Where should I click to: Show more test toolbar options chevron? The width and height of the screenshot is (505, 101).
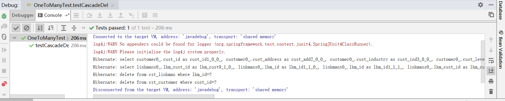(x=83, y=28)
